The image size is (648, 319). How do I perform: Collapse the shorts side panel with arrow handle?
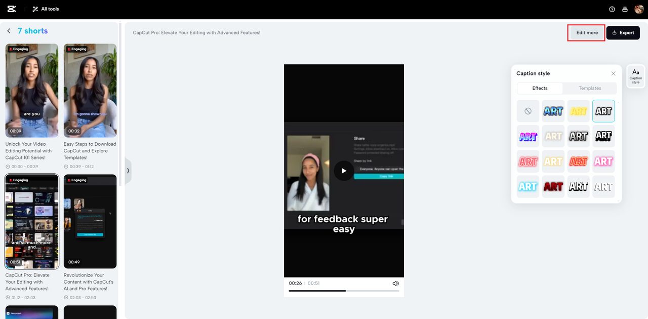tap(128, 171)
